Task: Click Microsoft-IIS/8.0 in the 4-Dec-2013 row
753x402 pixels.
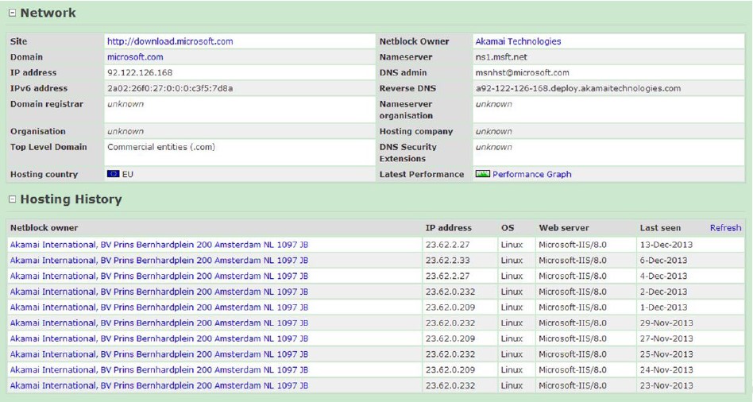Action: pyautogui.click(x=573, y=276)
